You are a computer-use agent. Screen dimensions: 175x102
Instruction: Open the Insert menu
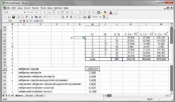point(27,8)
